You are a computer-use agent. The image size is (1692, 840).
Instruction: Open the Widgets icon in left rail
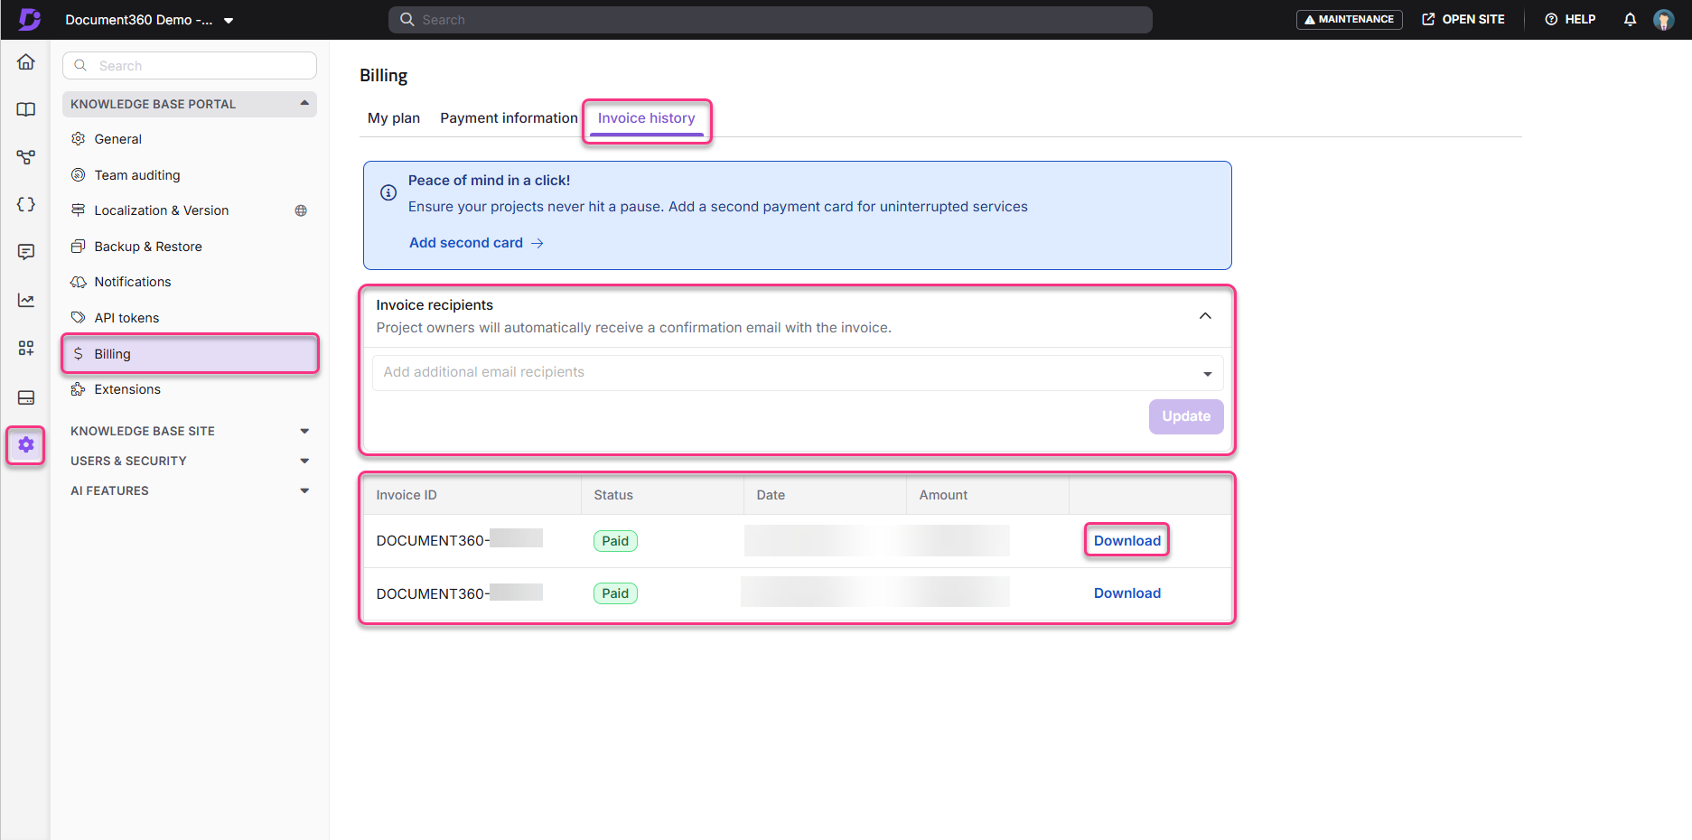[x=26, y=348]
